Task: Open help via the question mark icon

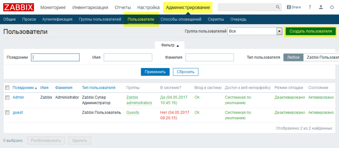Action: tap(310, 7)
